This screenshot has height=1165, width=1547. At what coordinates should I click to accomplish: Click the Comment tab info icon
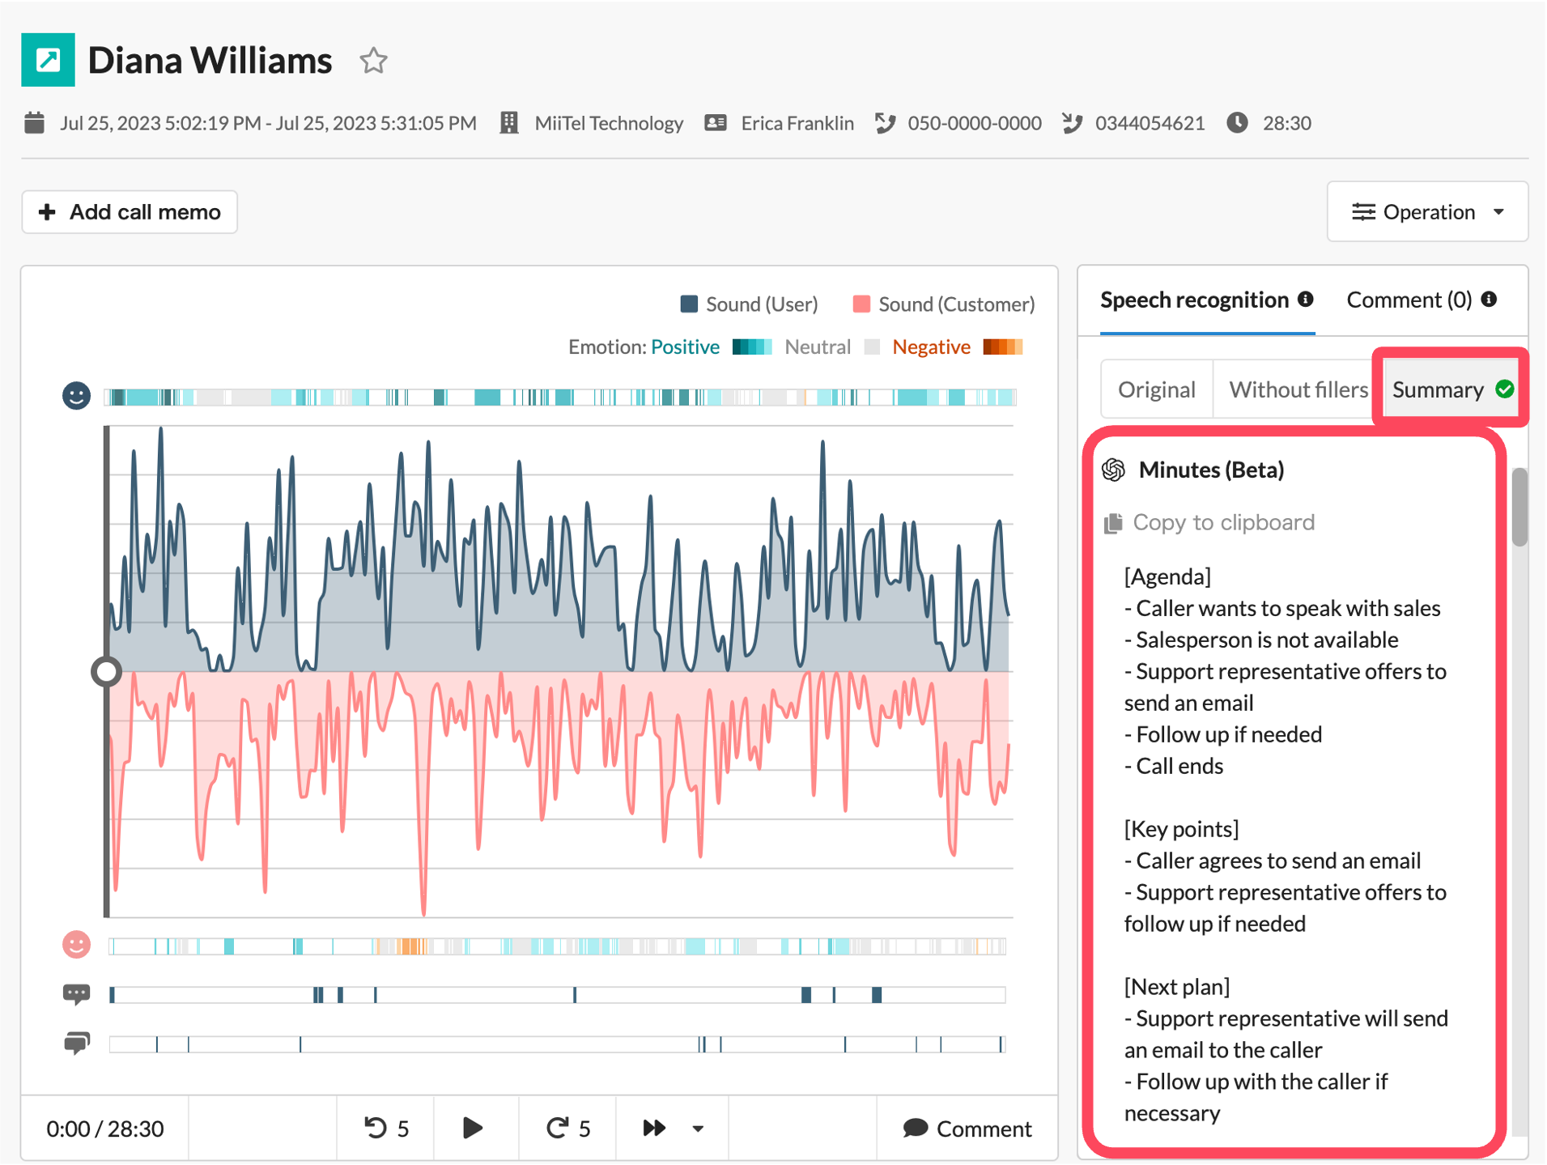1489,300
